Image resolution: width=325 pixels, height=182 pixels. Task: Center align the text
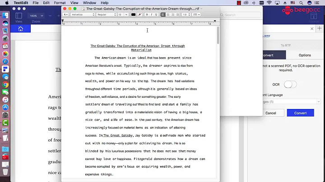[x=168, y=14]
